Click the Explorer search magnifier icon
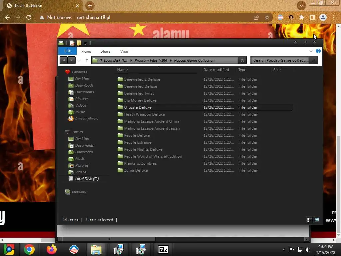 point(313,60)
